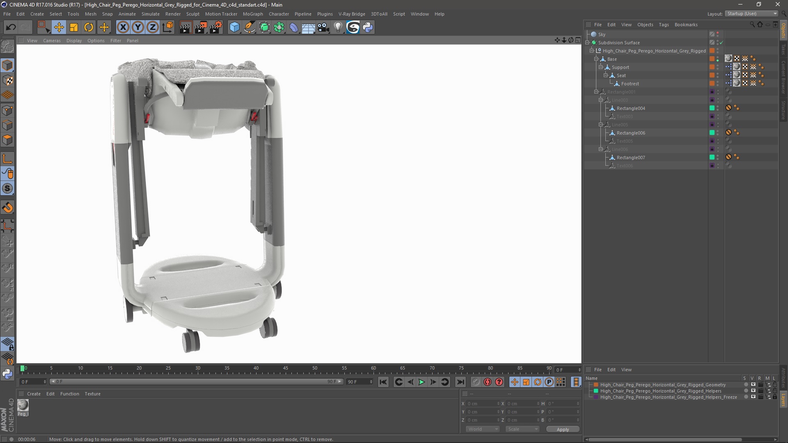Select the Move tool
The width and height of the screenshot is (788, 443).
[x=59, y=27]
